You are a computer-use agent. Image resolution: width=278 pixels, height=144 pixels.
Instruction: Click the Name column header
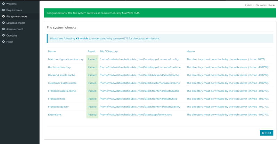point(52,51)
